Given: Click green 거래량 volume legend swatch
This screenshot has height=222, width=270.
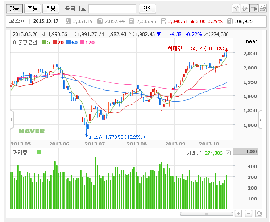Looking at the screenshot, I should [x=38, y=152].
